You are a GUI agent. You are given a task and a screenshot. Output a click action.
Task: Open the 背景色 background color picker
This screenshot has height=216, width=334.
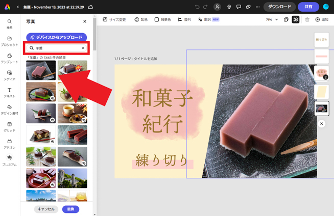pyautogui.click(x=162, y=20)
